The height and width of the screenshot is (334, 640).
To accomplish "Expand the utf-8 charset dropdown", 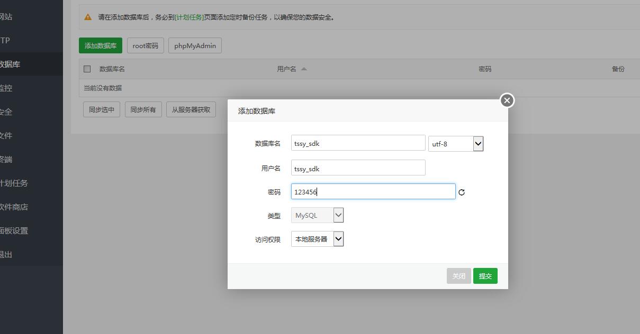I will 456,143.
